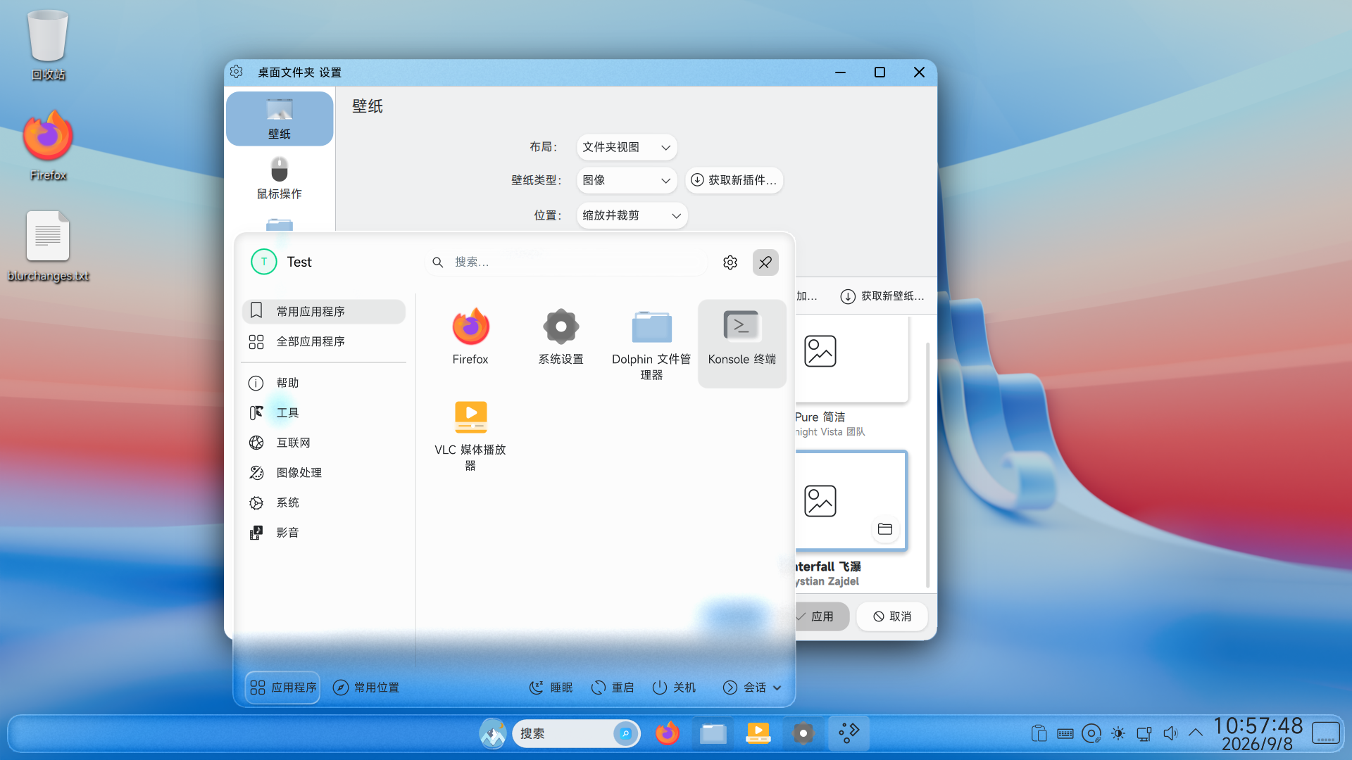Open the 影音 category

pyautogui.click(x=324, y=533)
